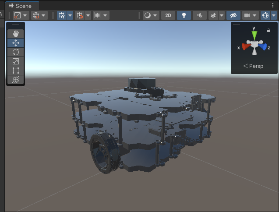Open the scene effects dropdown arrow

pos(222,15)
